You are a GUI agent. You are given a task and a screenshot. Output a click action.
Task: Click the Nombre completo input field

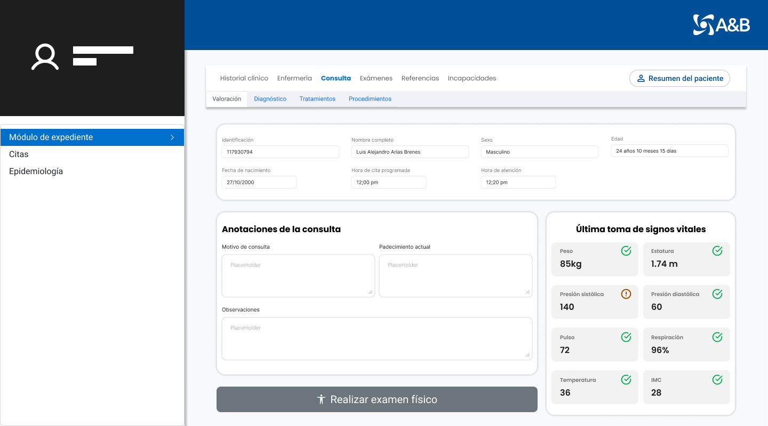coord(410,152)
